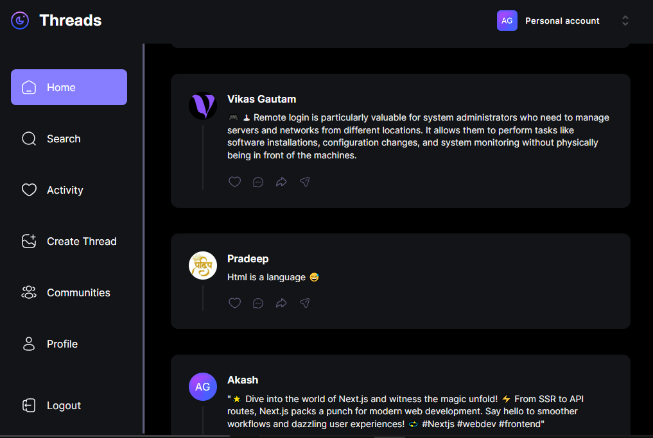
Task: Click the Threads logo icon
Action: point(20,21)
